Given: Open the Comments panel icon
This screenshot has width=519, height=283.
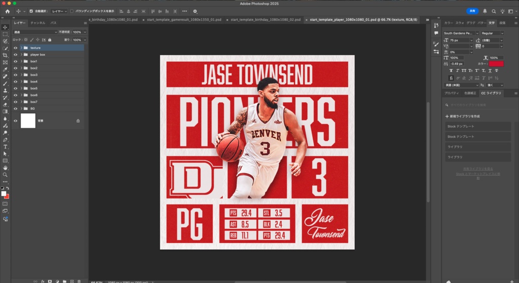Looking at the screenshot, I should tap(436, 33).
